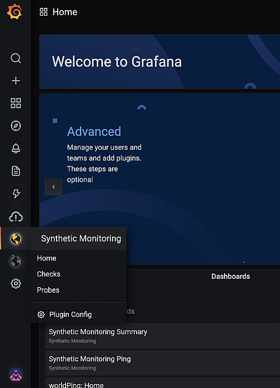The width and height of the screenshot is (280, 388).
Task: Click the document page sidebar icon
Action: (16, 171)
